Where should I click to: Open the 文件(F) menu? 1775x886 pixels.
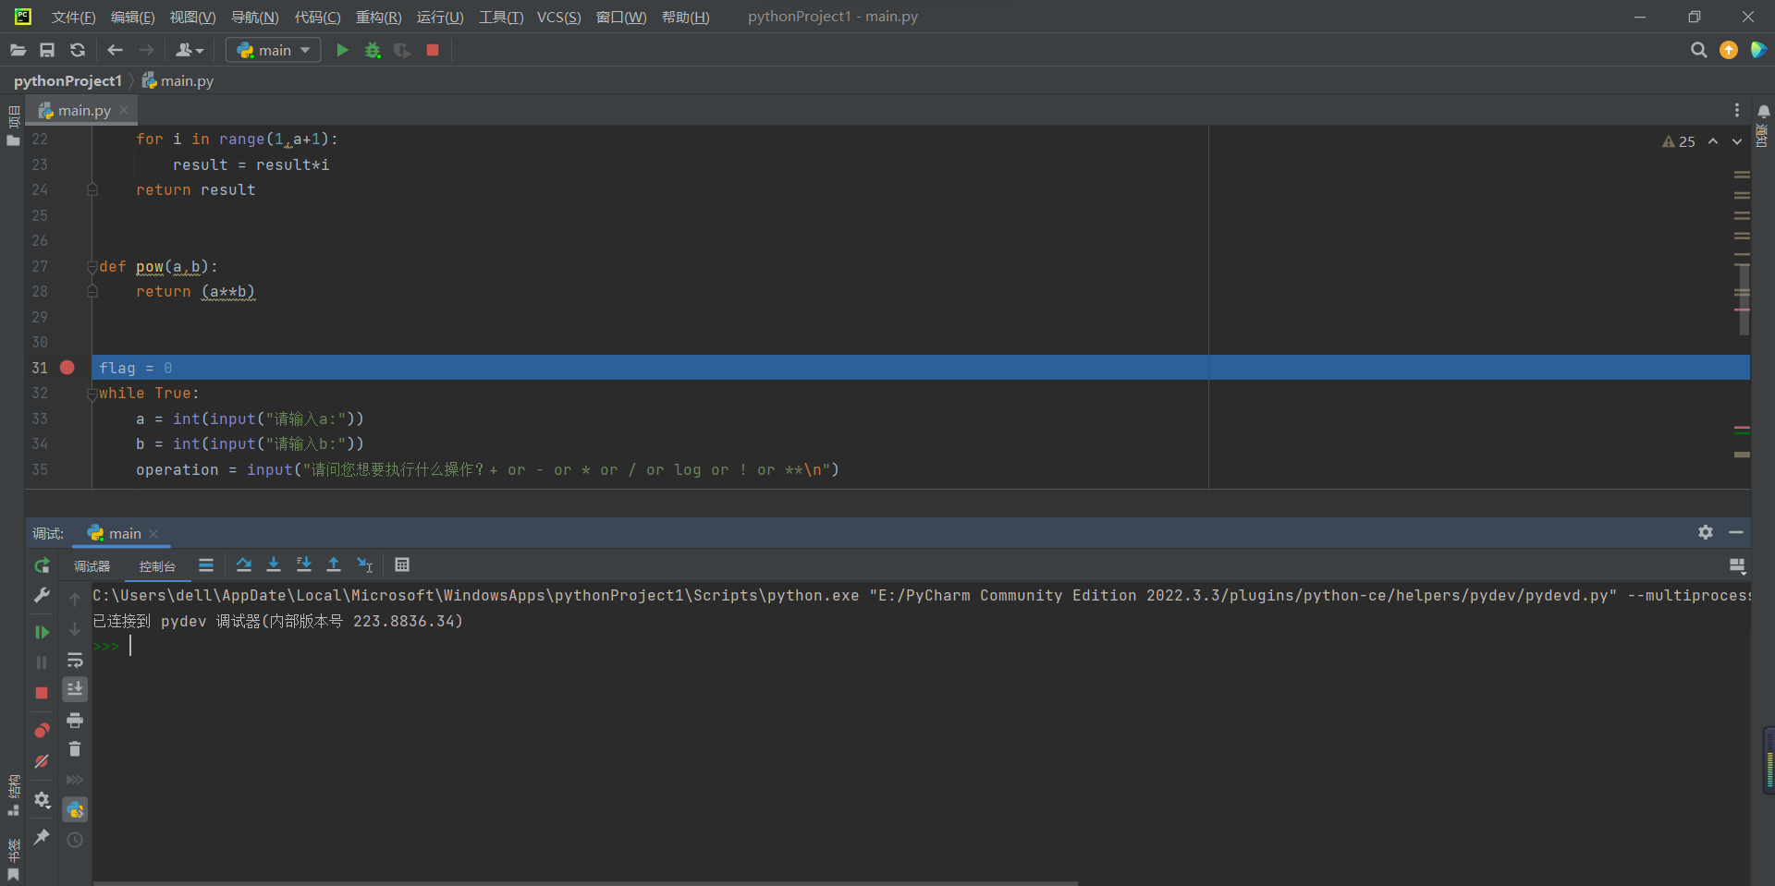[x=73, y=17]
